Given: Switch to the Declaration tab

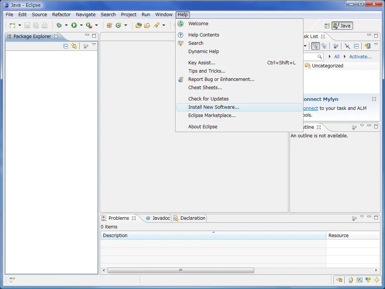Looking at the screenshot, I should point(189,218).
